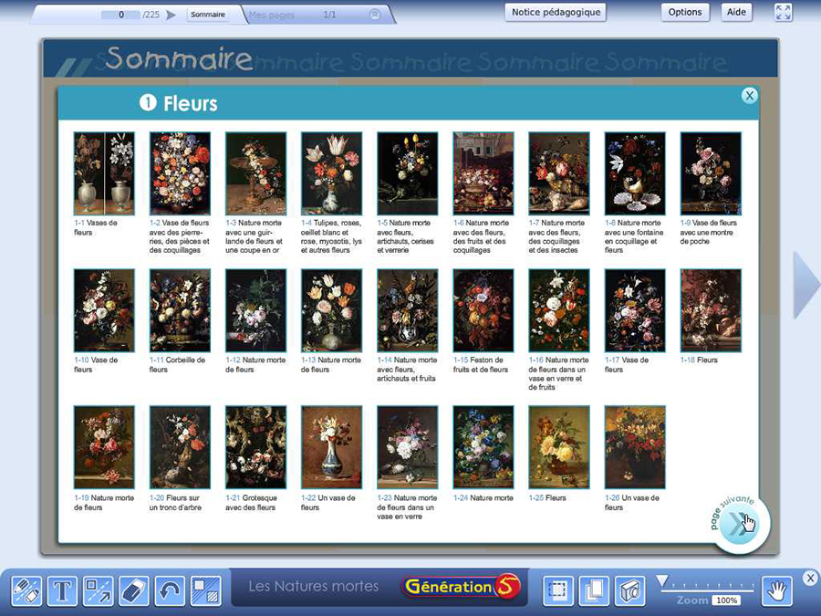Click the camera capture icon
The image size is (821, 616).
629,591
